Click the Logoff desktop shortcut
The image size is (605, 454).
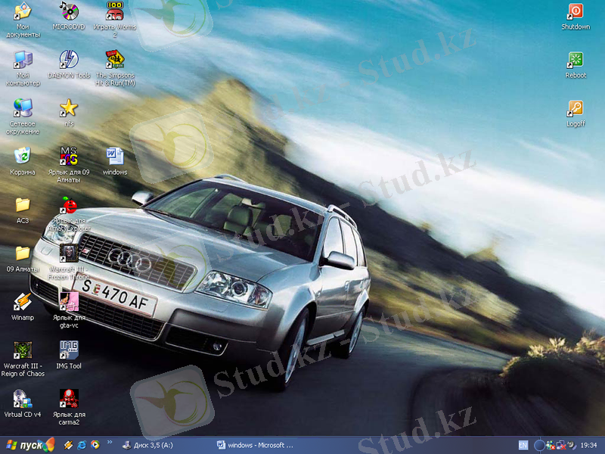pyautogui.click(x=576, y=112)
